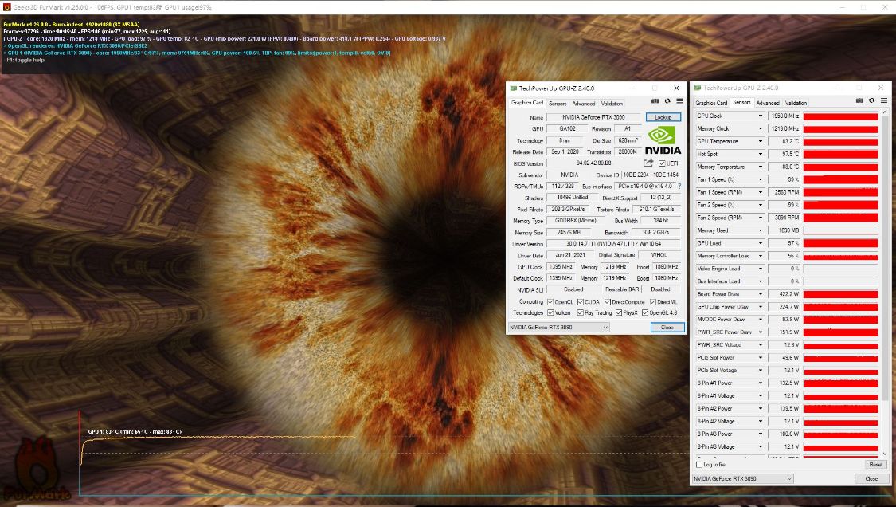Open the Memory Temperature sensor dropdown
This screenshot has width=896, height=507.
[x=760, y=167]
